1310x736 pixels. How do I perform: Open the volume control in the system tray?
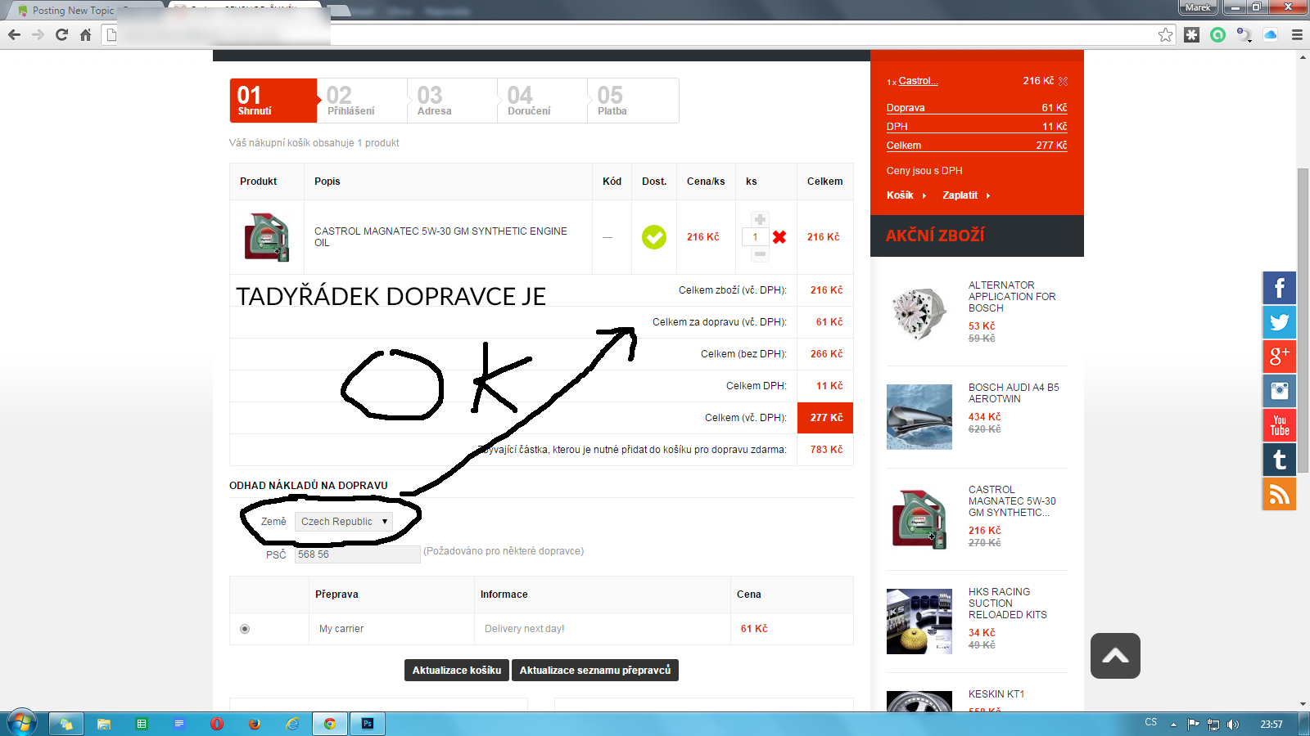tap(1233, 725)
